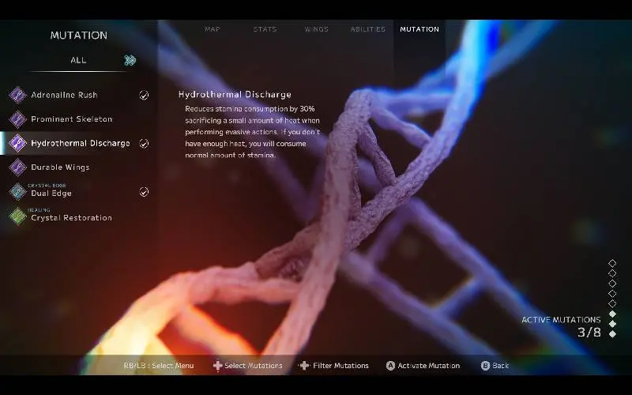Click the double-arrow next to ALL filter
This screenshot has height=395, width=632.
pyautogui.click(x=130, y=60)
